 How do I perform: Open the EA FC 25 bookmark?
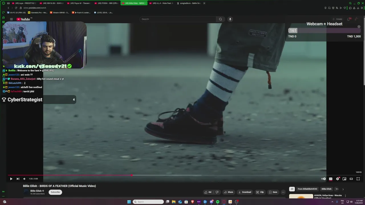pyautogui.click(x=16, y=13)
